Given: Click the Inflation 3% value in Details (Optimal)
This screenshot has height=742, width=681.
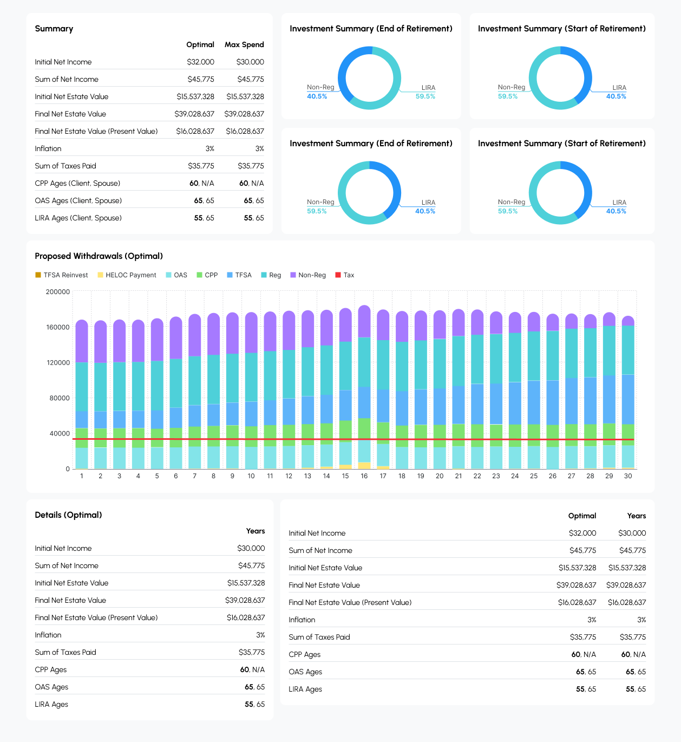Looking at the screenshot, I should [x=260, y=635].
